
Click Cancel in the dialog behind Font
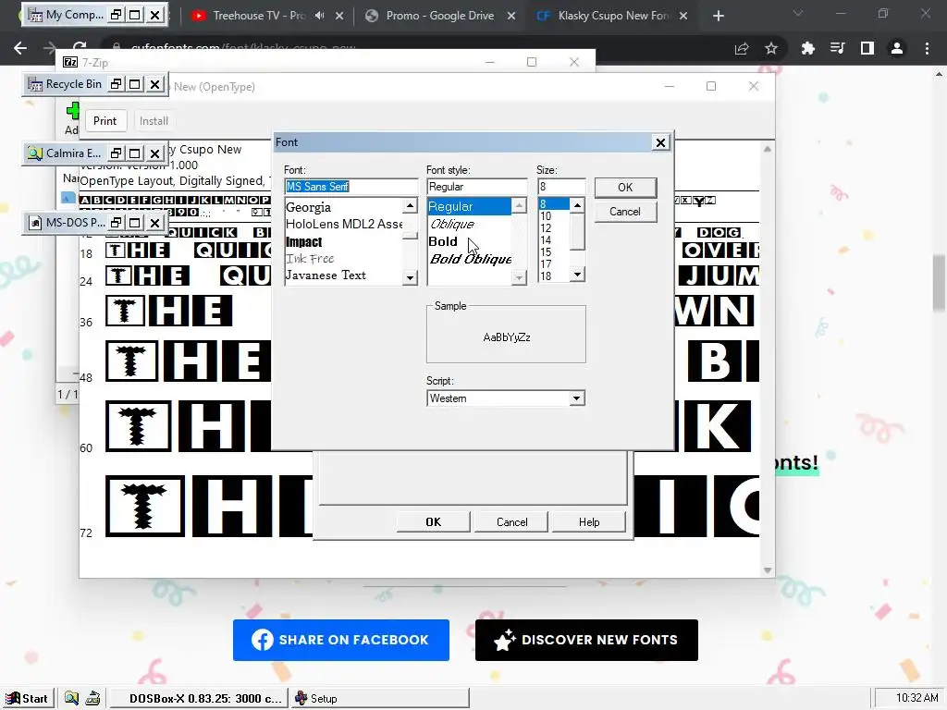(511, 522)
